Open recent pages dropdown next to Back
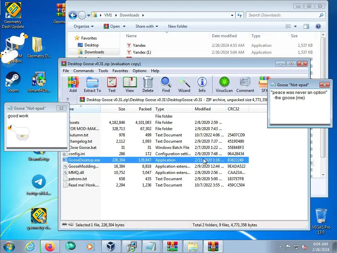337x253 pixels. (89, 15)
